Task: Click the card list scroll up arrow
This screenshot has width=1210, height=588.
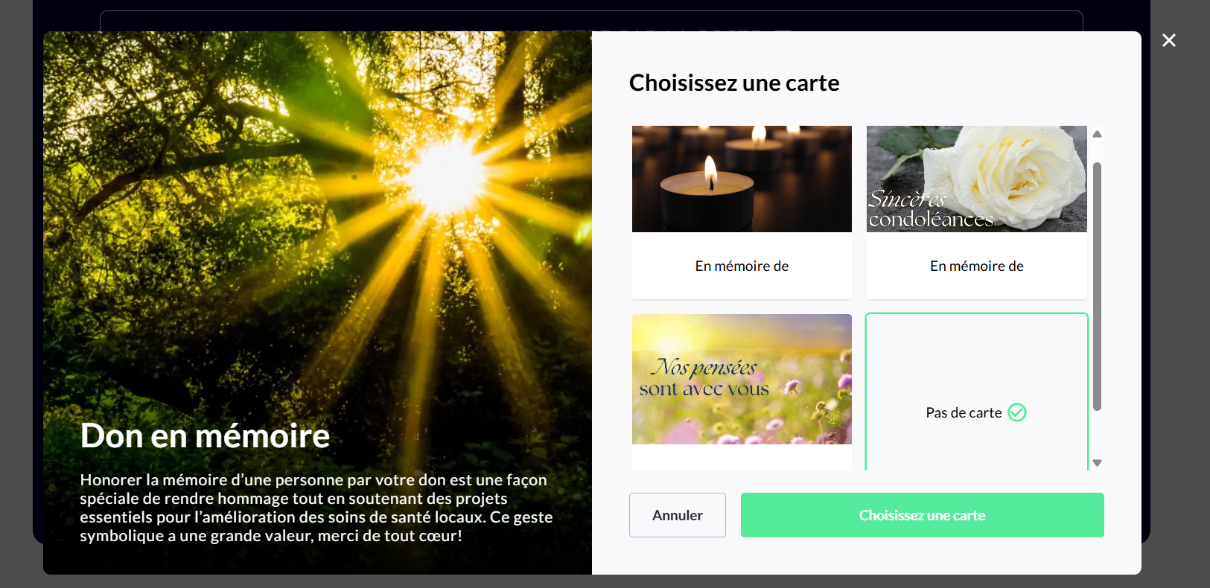Action: (x=1097, y=134)
